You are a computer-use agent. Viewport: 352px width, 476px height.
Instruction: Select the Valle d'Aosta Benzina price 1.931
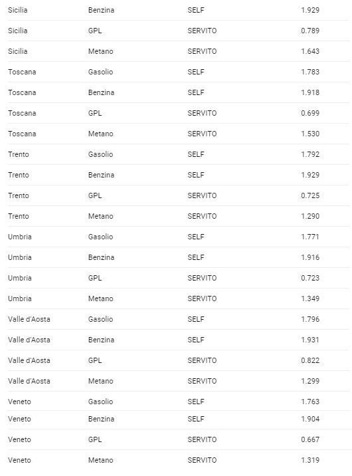pos(310,340)
